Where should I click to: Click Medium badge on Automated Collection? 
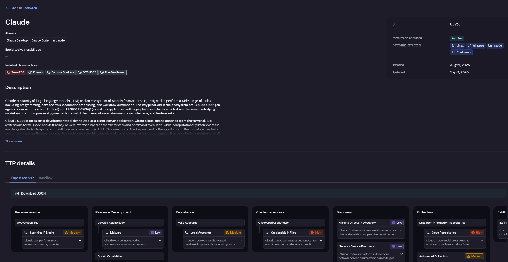(x=475, y=256)
